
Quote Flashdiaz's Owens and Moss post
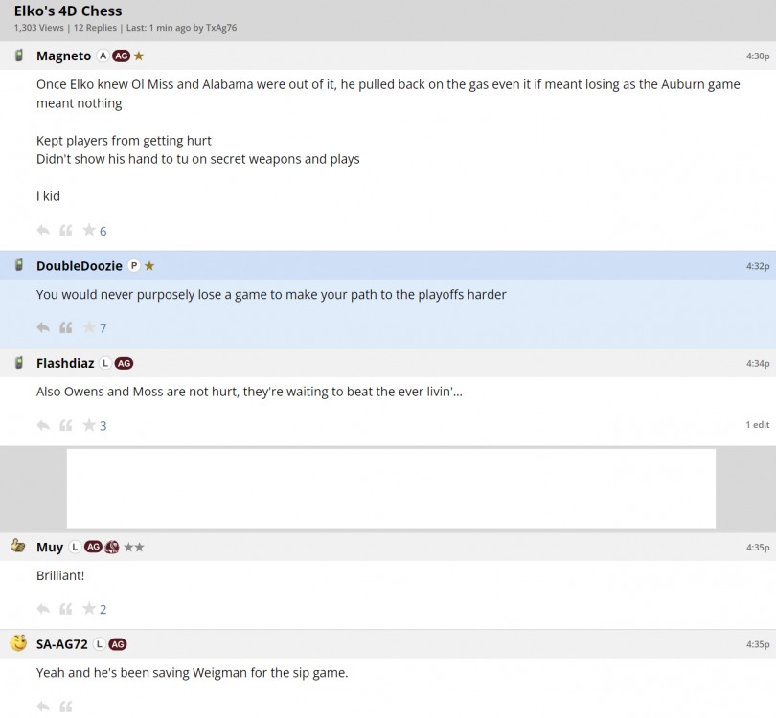pyautogui.click(x=66, y=425)
